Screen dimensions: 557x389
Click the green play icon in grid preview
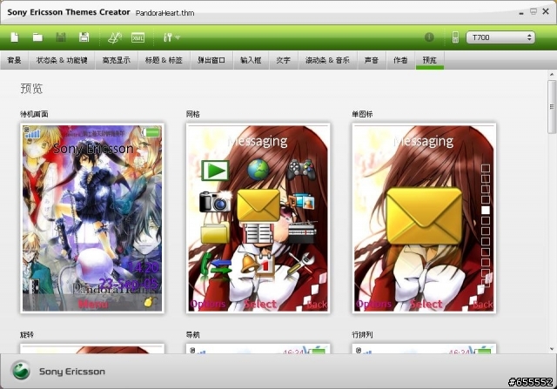(215, 171)
